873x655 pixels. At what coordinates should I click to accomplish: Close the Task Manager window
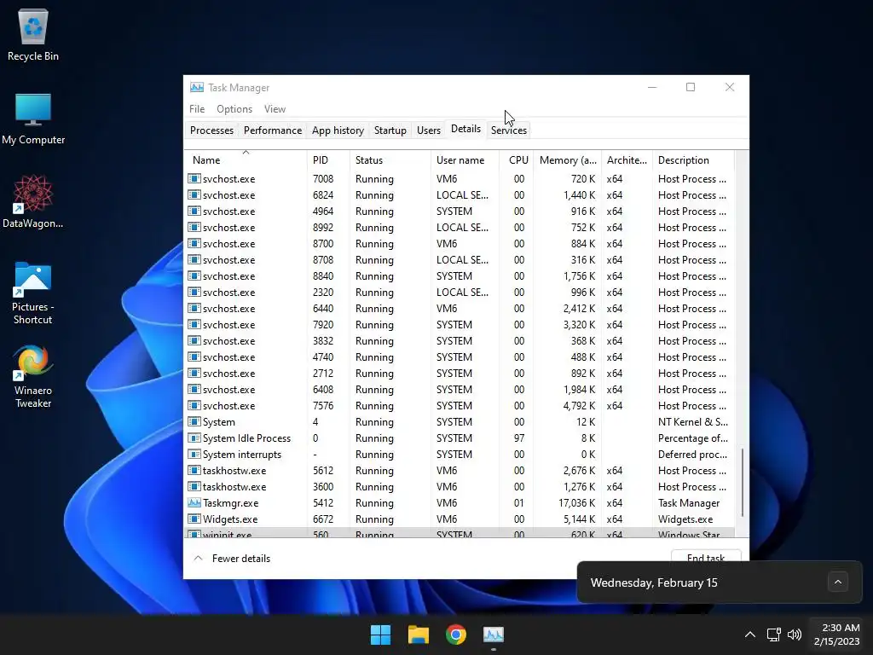click(730, 88)
